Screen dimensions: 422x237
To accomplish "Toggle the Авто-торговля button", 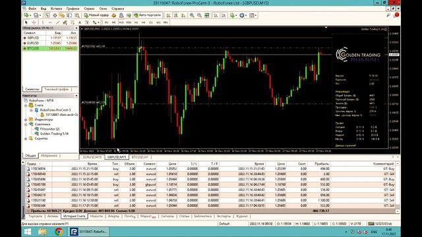I will (x=148, y=15).
